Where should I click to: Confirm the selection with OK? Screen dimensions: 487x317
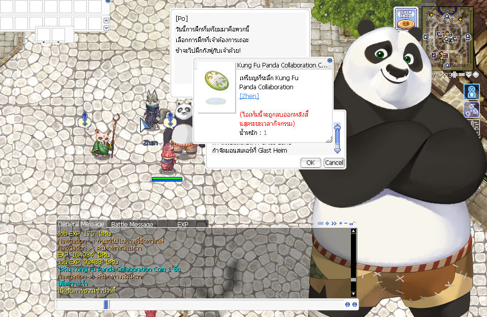[x=310, y=162]
